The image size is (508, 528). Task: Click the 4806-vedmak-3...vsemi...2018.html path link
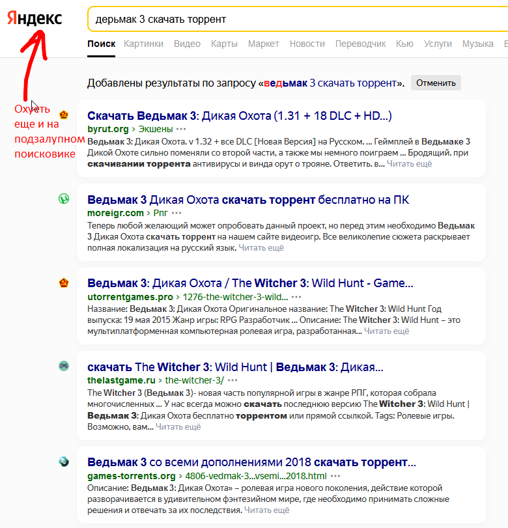tap(256, 476)
